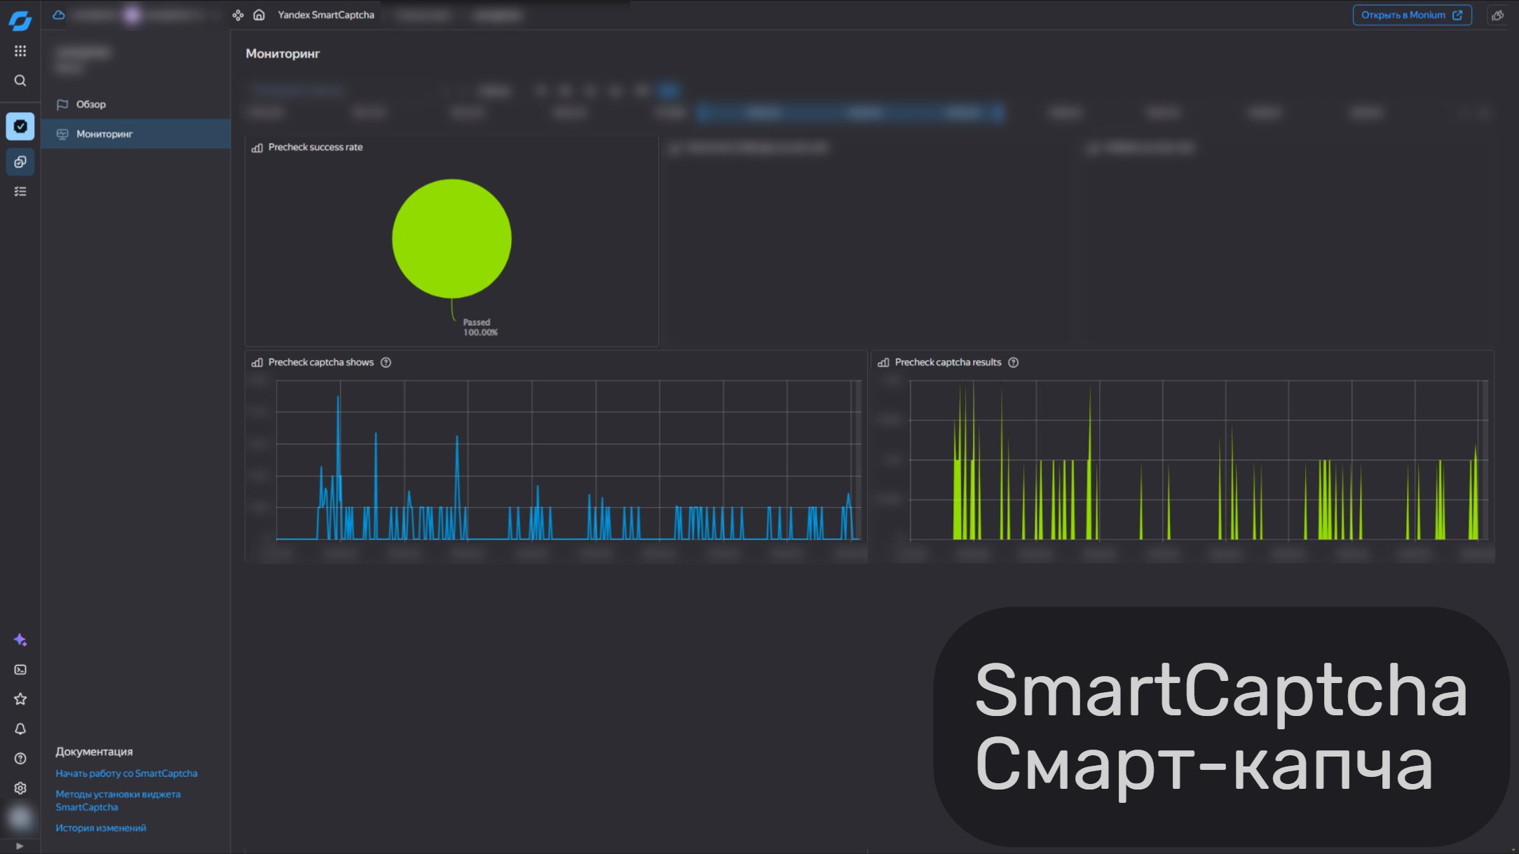The image size is (1519, 854).
Task: Click chart icon beside Precheck success rate
Action: 257,148
